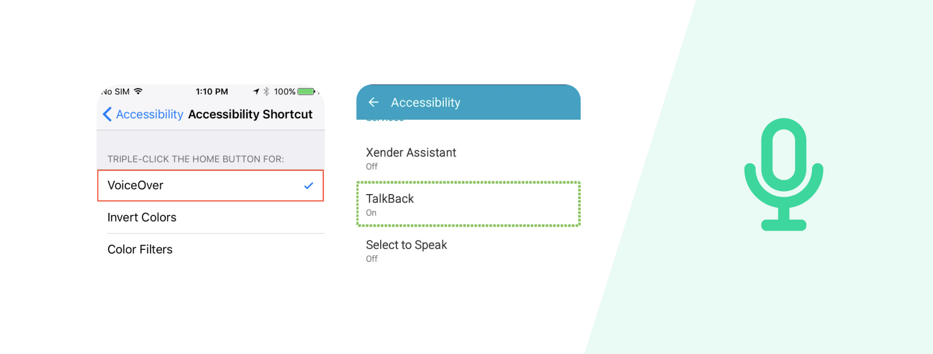Image resolution: width=933 pixels, height=354 pixels.
Task: Select the Invert Colors shortcut option
Action: (142, 217)
